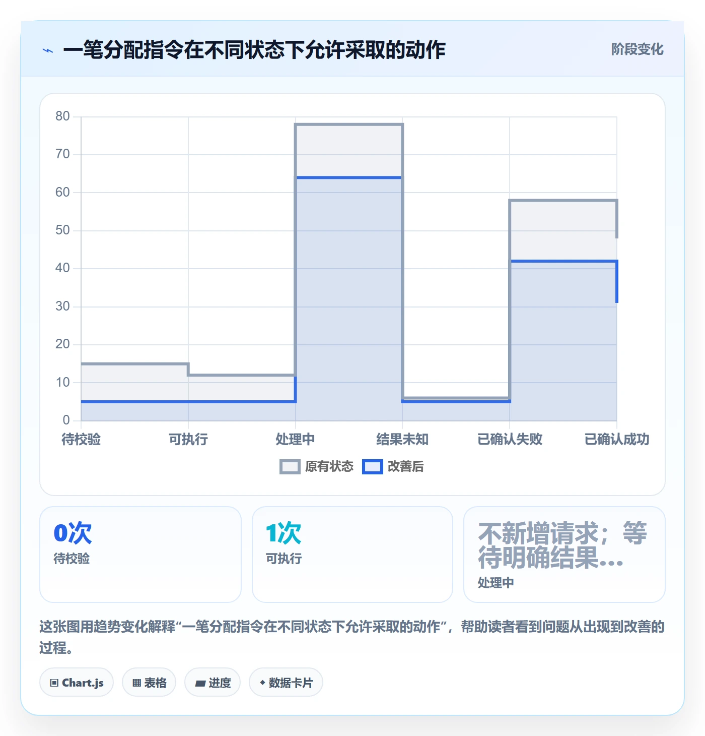The image size is (705, 736).
Task: Open the 1次 可执行 data card
Action: tap(352, 555)
